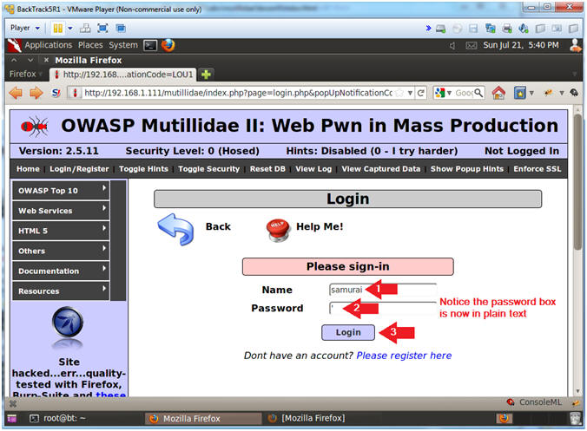This screenshot has width=587, height=431.
Task: Click the bookmarks toolbar icon
Action: coord(520,93)
